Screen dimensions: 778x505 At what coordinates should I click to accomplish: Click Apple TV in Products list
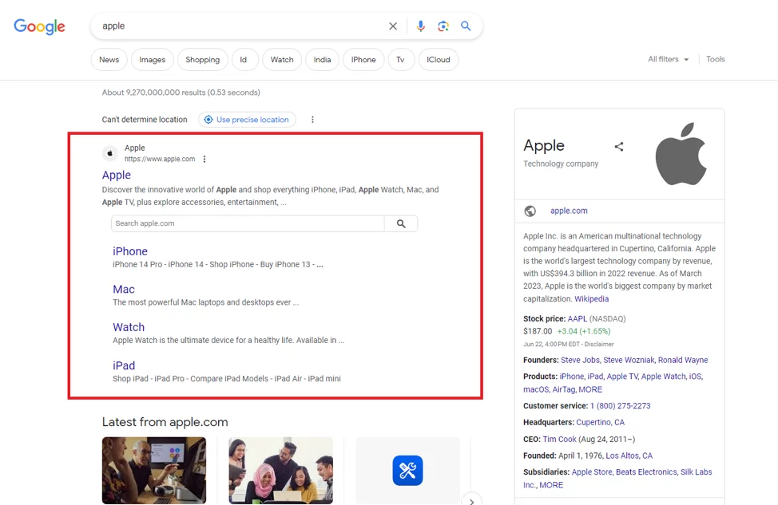click(622, 376)
